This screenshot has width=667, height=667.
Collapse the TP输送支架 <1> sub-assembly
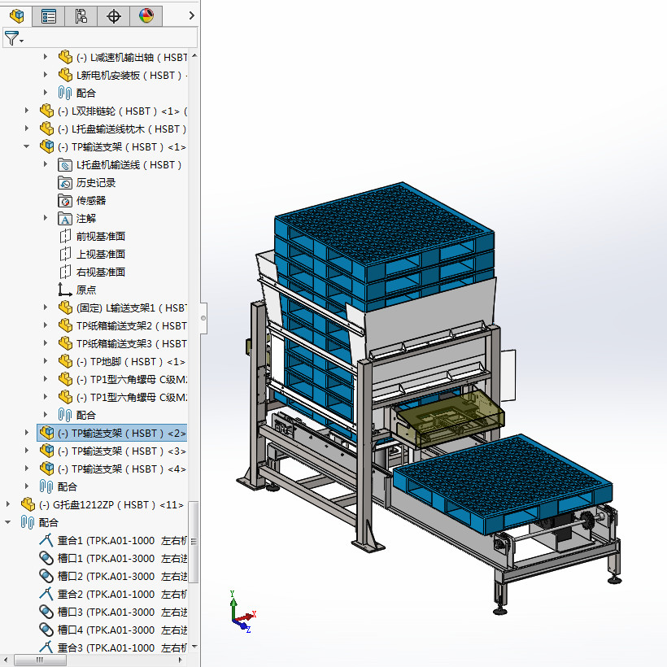(27, 146)
